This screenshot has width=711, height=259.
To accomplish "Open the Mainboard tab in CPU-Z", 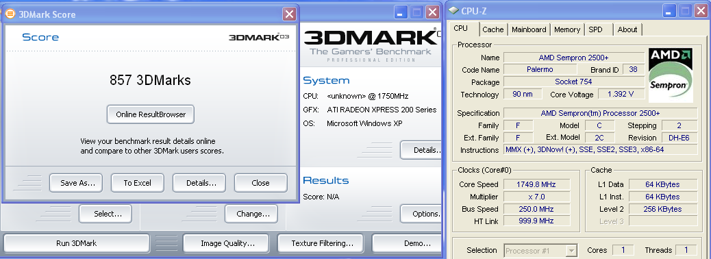I will pos(529,29).
